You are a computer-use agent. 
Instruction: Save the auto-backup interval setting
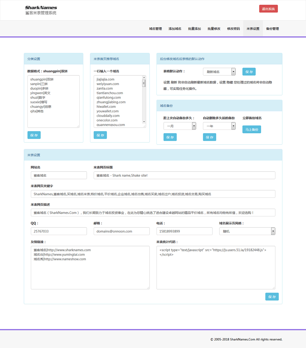[x=170, y=137]
